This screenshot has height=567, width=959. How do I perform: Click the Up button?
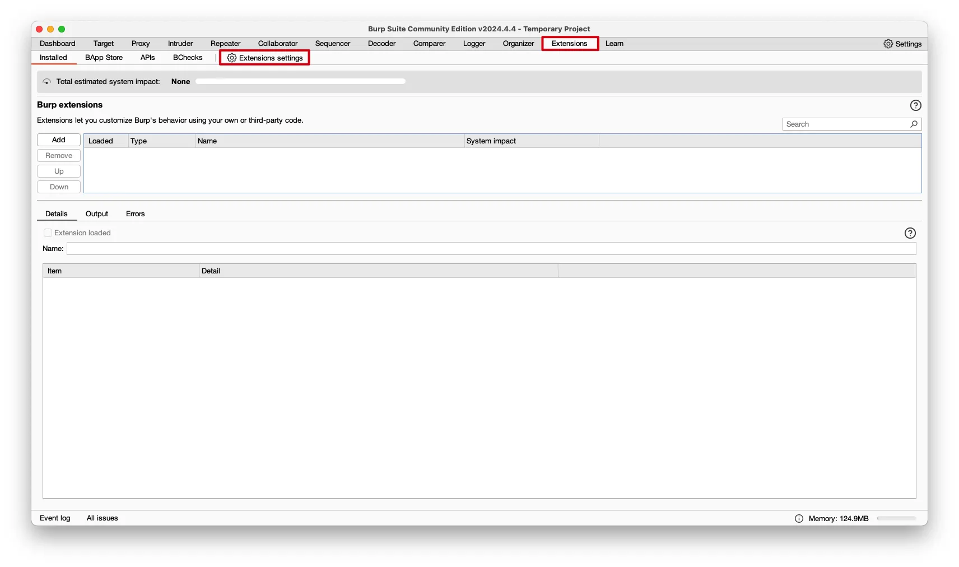point(59,171)
